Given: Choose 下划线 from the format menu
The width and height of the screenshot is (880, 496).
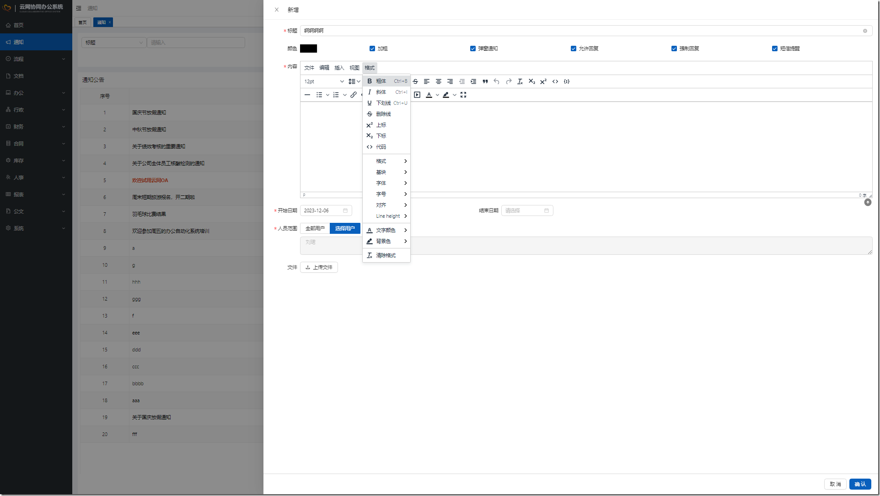Looking at the screenshot, I should 386,103.
